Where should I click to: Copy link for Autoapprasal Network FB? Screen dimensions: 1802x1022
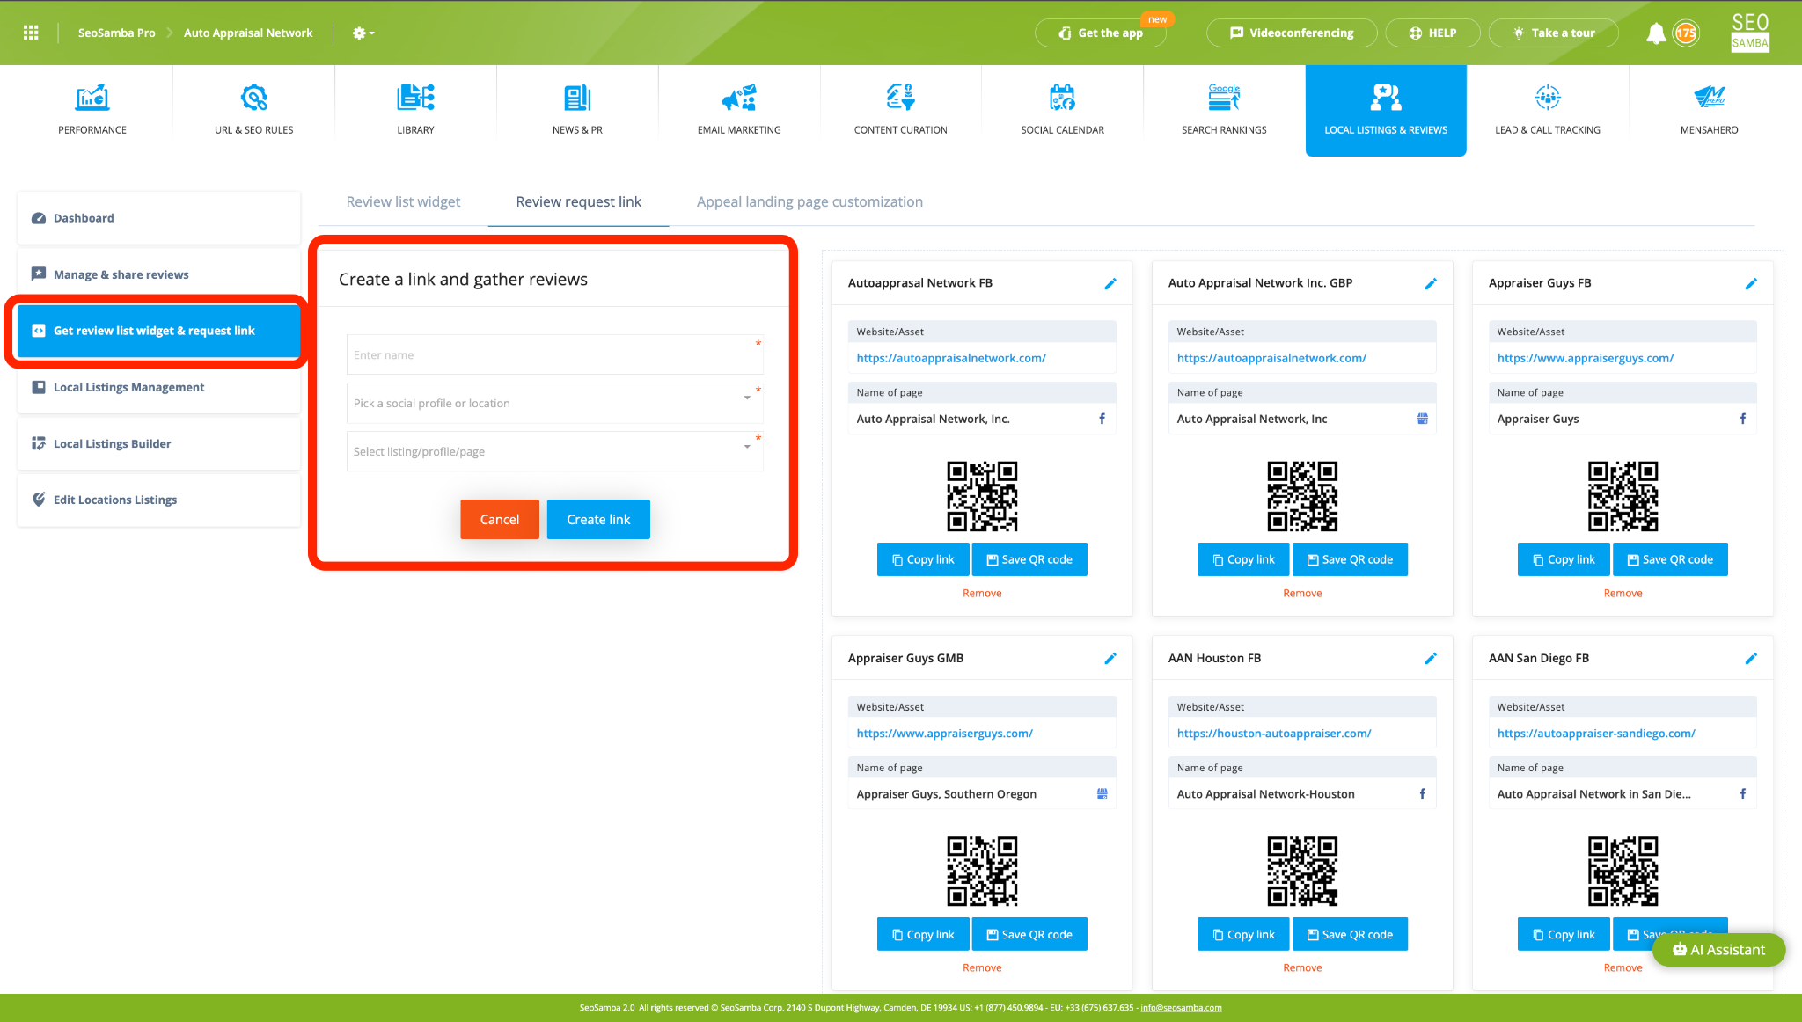coord(923,559)
